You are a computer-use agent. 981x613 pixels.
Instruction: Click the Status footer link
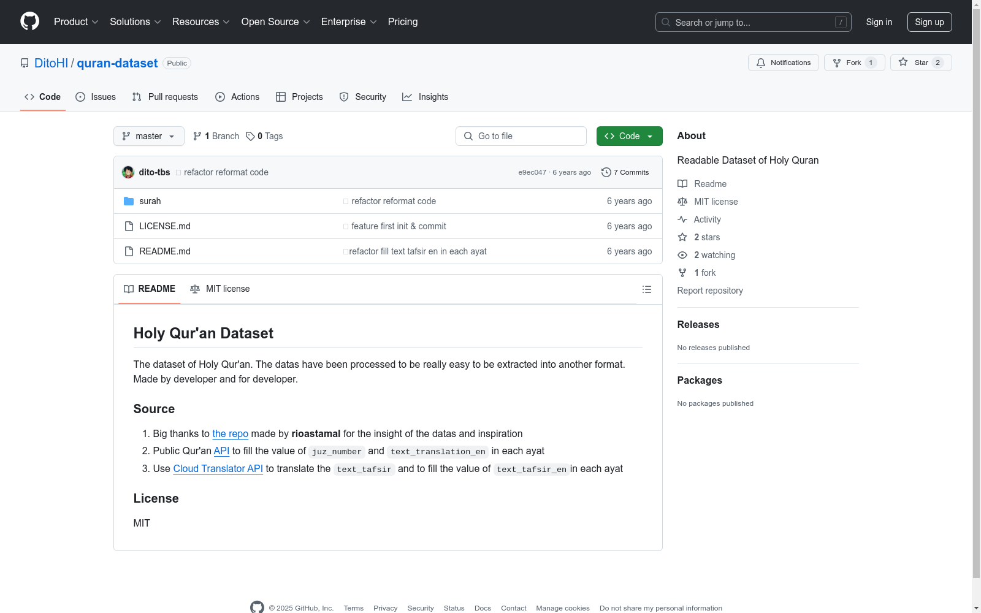click(x=454, y=608)
